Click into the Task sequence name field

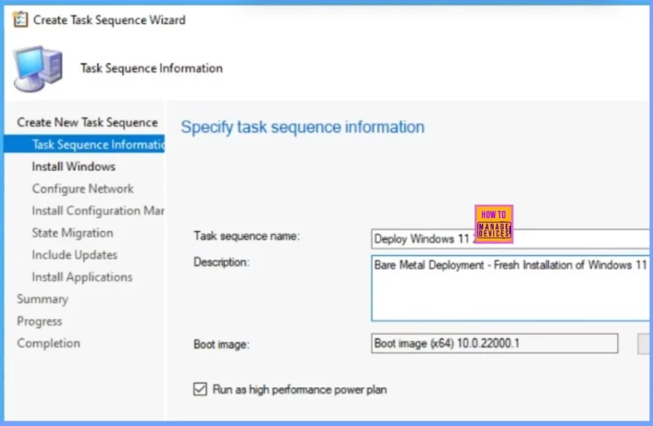coord(510,239)
